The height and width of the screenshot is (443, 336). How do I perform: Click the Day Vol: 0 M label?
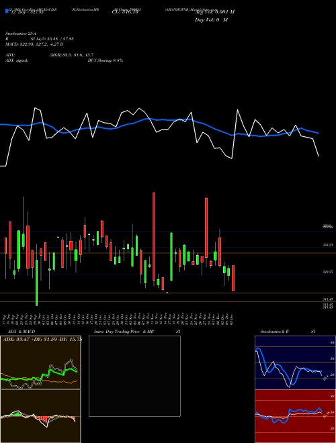(211, 20)
